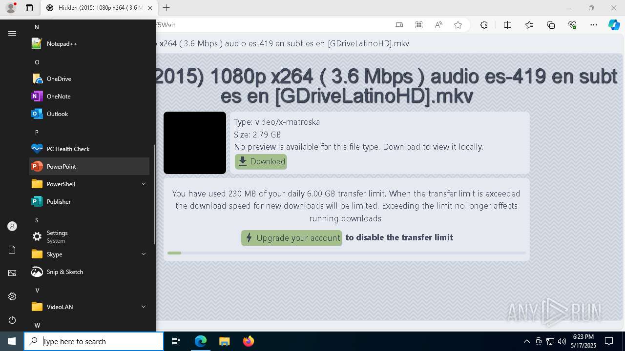The image size is (625, 351).
Task: Open the apps icon in address bar
Action: click(418, 25)
